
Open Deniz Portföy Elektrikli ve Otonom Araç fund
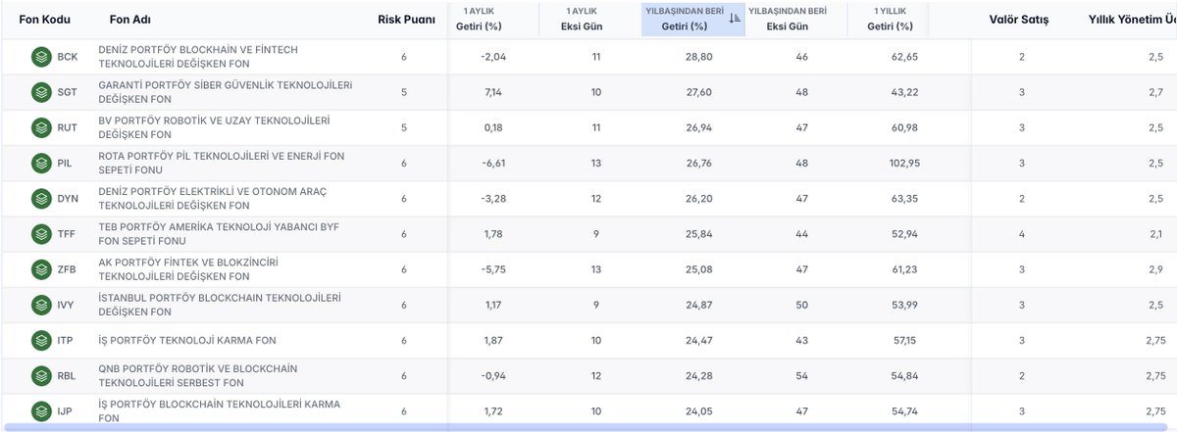[x=215, y=198]
